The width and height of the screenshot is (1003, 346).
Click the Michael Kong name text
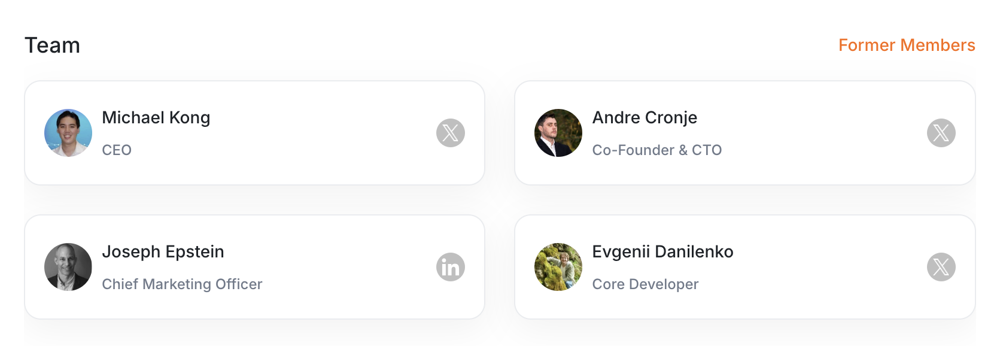click(x=156, y=118)
